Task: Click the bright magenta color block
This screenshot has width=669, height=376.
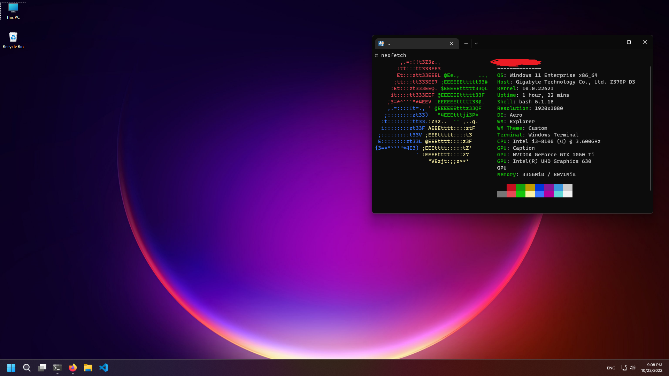Action: 549,194
